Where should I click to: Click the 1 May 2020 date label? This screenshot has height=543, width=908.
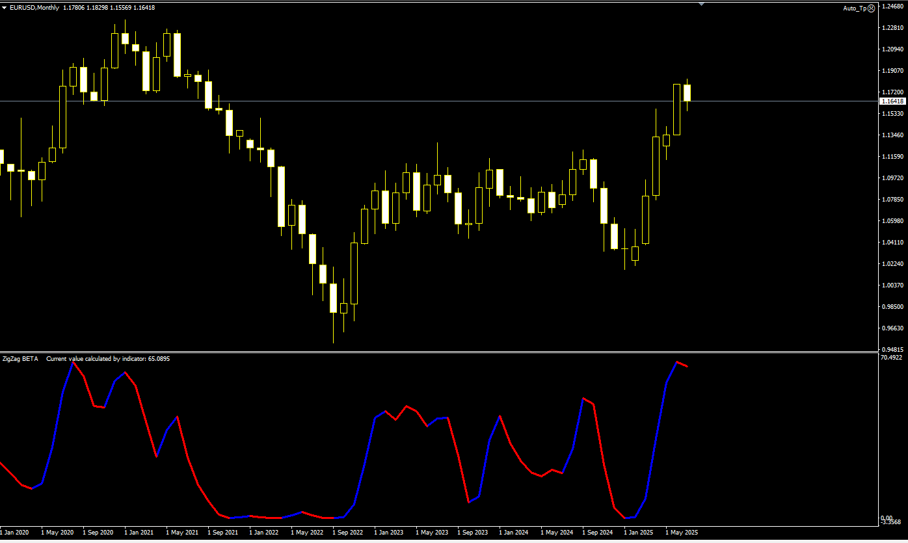(x=57, y=533)
